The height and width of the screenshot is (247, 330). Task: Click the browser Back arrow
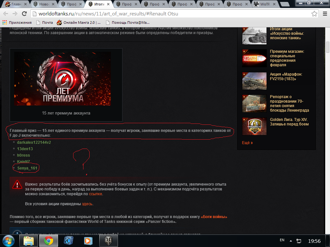point(6,14)
